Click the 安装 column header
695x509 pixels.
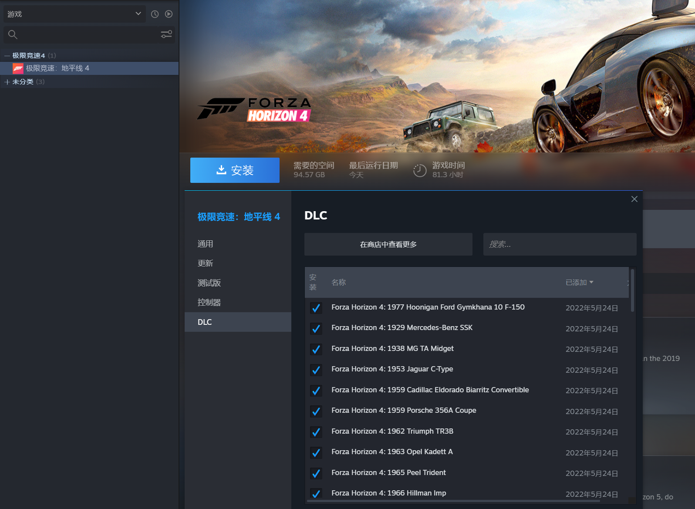pos(313,282)
